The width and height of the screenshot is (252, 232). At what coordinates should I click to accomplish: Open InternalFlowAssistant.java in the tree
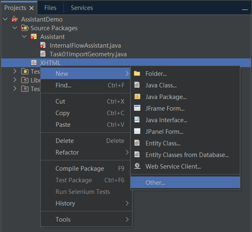(x=85, y=46)
